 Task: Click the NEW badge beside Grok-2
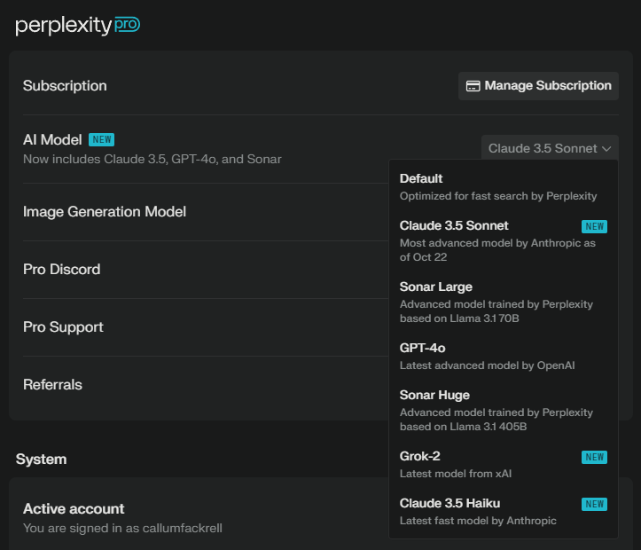click(594, 457)
